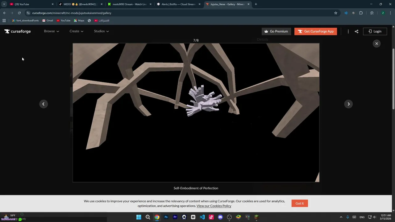Viewport: 395px width, 222px height.
Task: Open the Arabic subscriptions bookmark
Action: point(102,21)
